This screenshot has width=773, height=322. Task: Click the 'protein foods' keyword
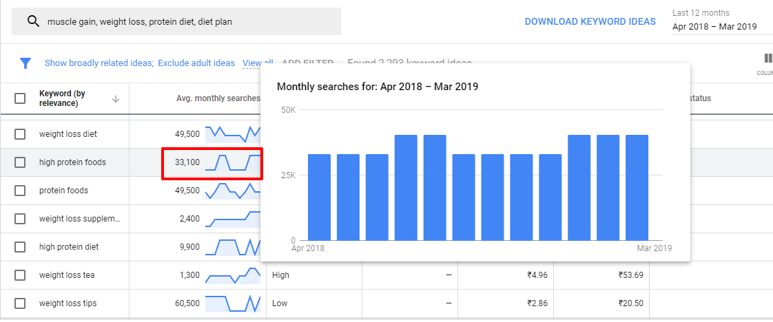point(63,191)
